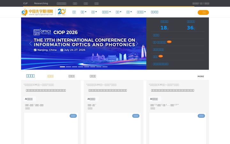Jump to fourth carousel indicator dash
The height and width of the screenshot is (144, 230).
pyautogui.click(x=81, y=67)
